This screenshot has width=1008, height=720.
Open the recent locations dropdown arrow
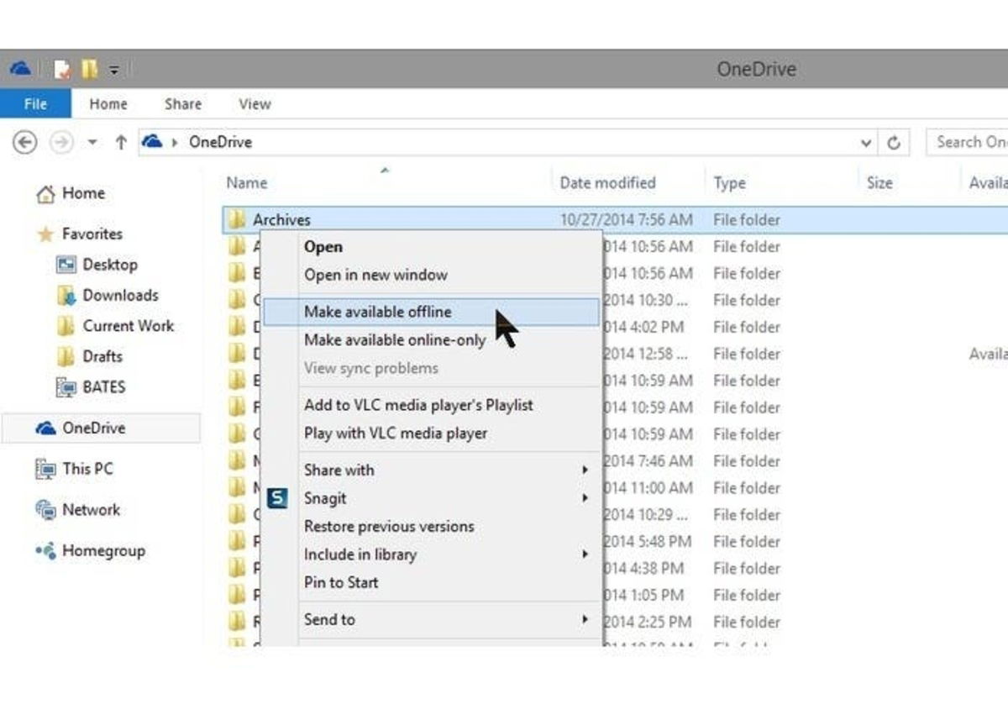click(x=92, y=143)
